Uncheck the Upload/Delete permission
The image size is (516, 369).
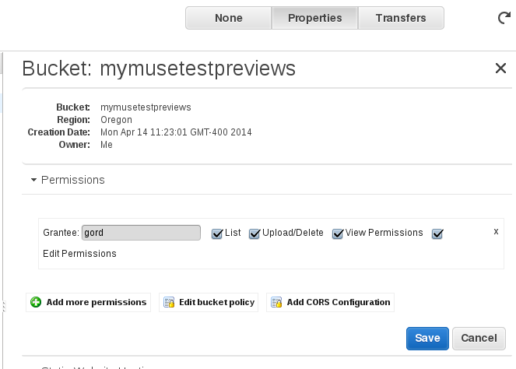[254, 234]
